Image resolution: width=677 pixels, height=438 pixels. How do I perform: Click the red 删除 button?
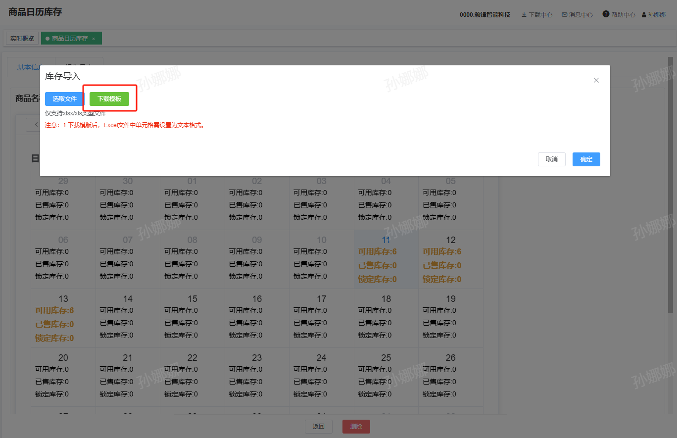click(x=356, y=427)
